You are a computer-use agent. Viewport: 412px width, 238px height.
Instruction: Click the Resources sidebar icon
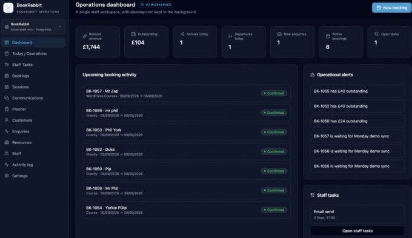pos(7,142)
